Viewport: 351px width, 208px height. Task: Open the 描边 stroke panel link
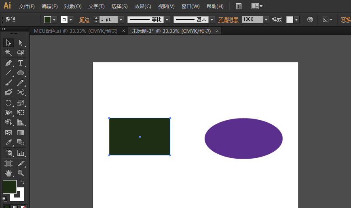pos(85,20)
